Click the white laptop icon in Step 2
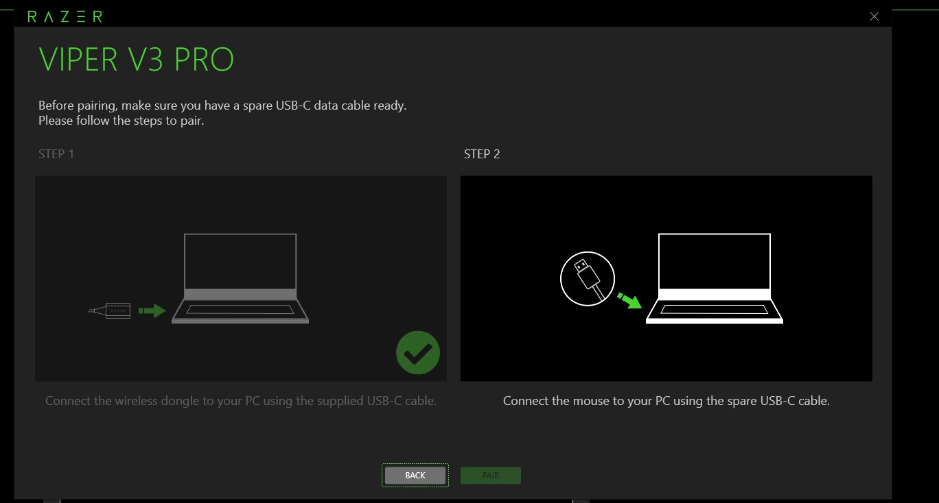939x503 pixels. pos(715,278)
